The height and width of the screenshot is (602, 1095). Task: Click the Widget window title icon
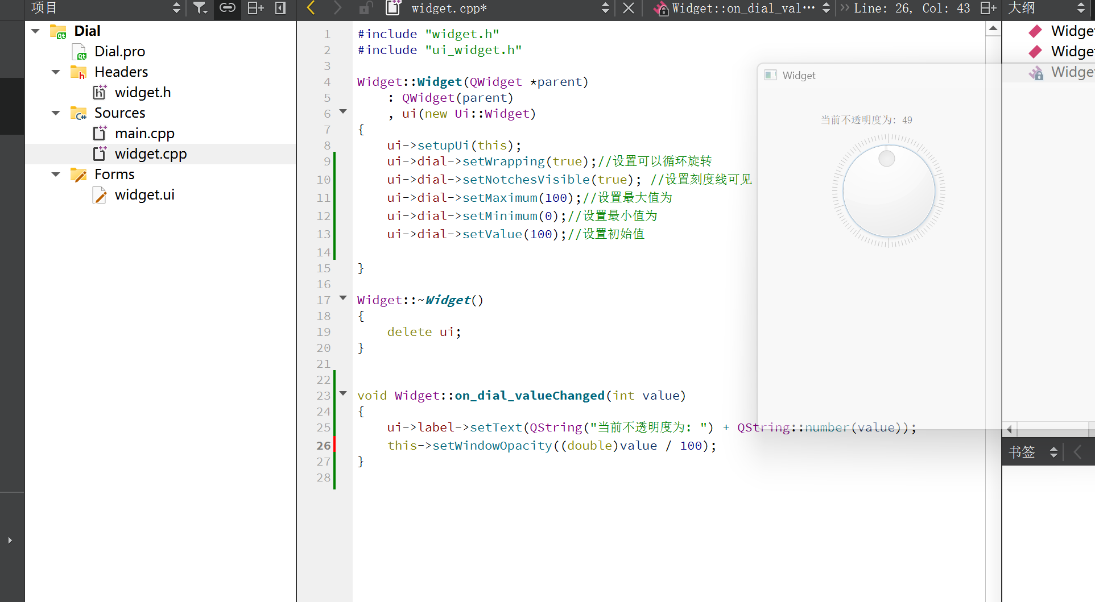click(771, 75)
